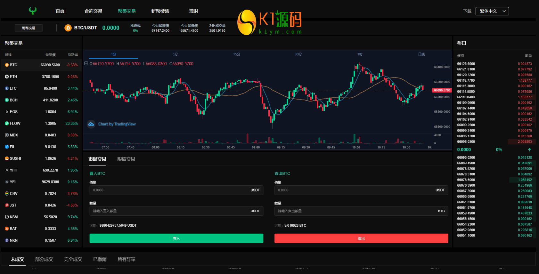Screen dimensions: 539x274
Task: Click the green up arrow in order book
Action: tap(529, 150)
